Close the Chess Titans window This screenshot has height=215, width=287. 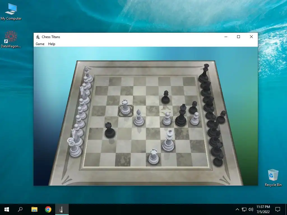click(251, 37)
